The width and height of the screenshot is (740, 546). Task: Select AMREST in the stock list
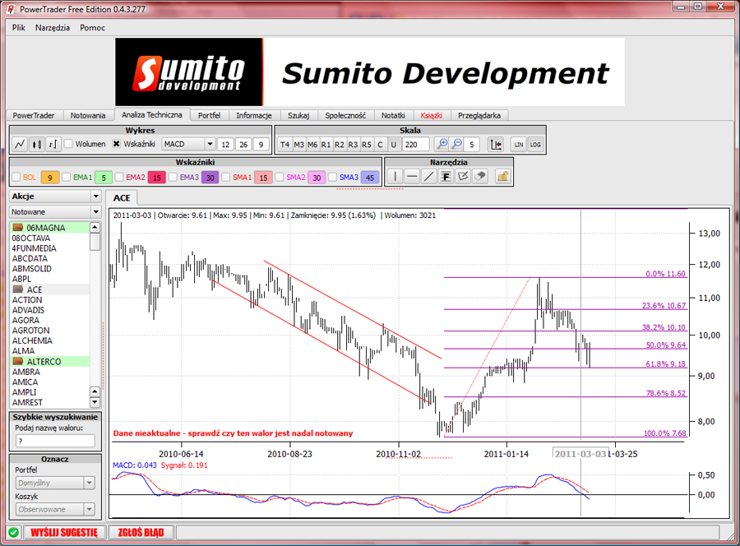(49, 403)
